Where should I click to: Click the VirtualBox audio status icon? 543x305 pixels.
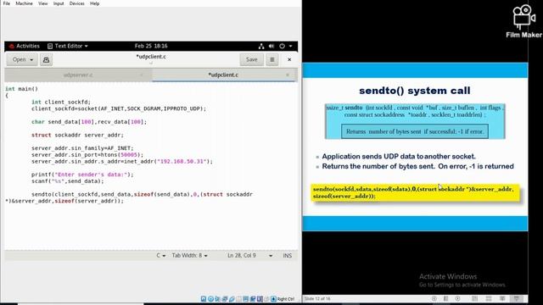[x=217, y=299]
